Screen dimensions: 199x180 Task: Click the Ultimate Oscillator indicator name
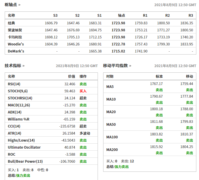[24, 147]
